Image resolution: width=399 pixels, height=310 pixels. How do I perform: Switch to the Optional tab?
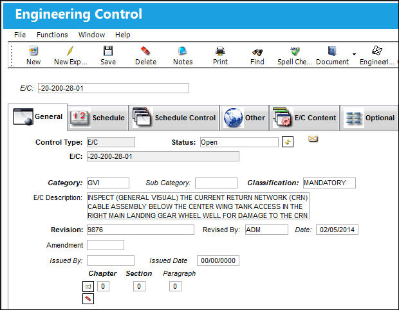tap(369, 118)
